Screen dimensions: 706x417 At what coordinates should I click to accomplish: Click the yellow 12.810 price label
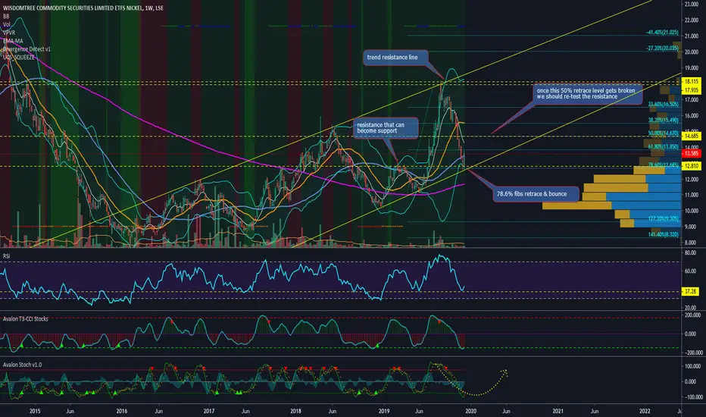(691, 166)
